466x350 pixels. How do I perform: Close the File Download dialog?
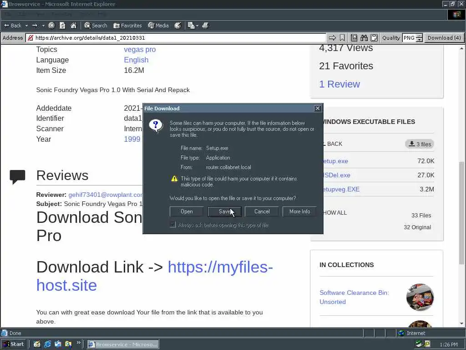tap(317, 108)
